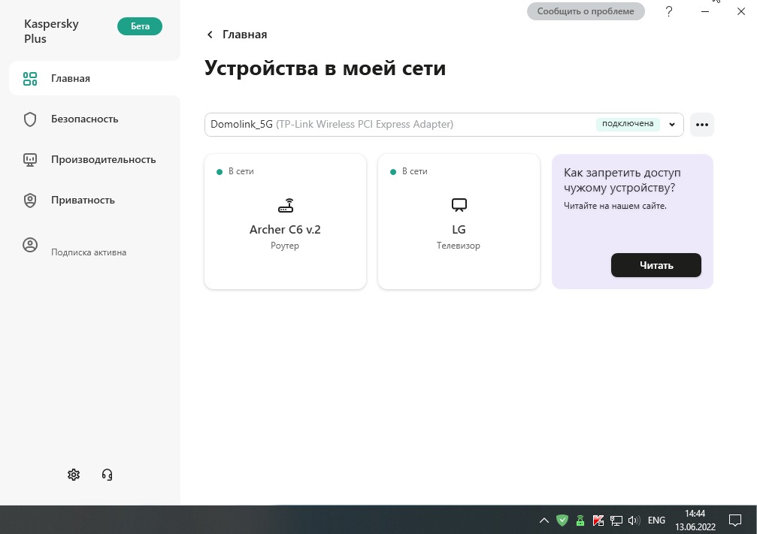Click the Читать button
The width and height of the screenshot is (757, 534).
(x=656, y=265)
